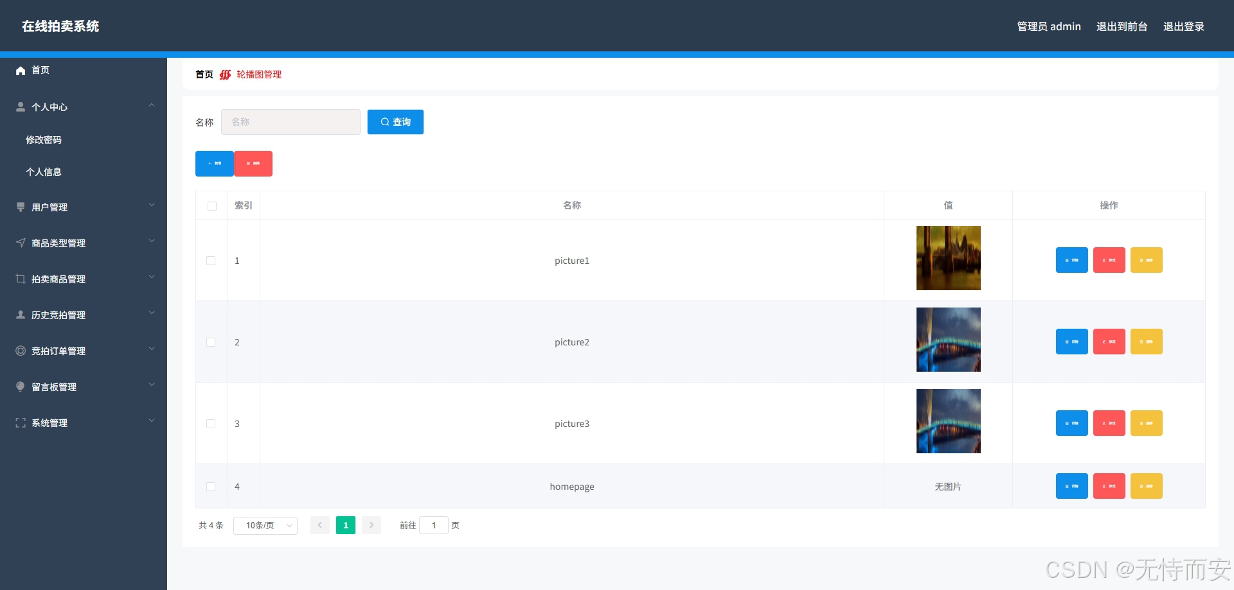Viewport: 1234px width, 590px height.
Task: Click the 无图片 cell in homepage row
Action: tap(948, 487)
